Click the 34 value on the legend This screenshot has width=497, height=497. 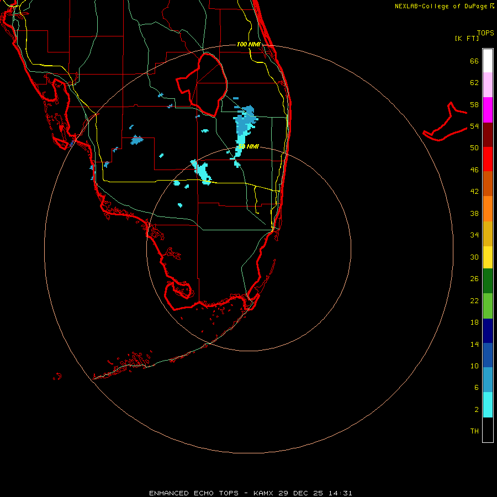[474, 235]
